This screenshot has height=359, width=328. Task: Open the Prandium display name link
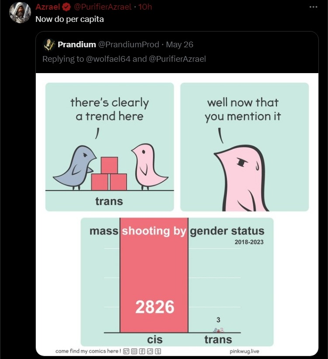click(77, 45)
